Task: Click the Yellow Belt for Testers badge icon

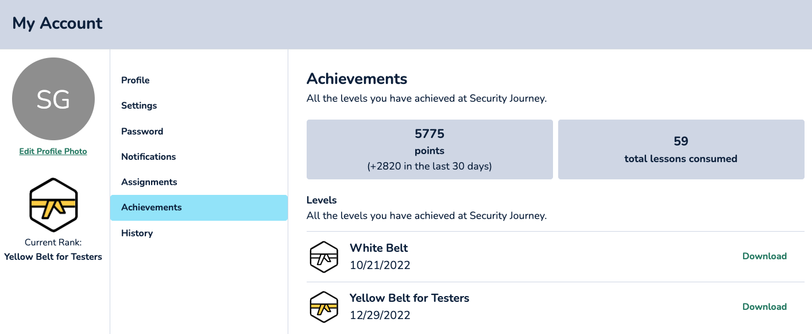Action: point(324,307)
